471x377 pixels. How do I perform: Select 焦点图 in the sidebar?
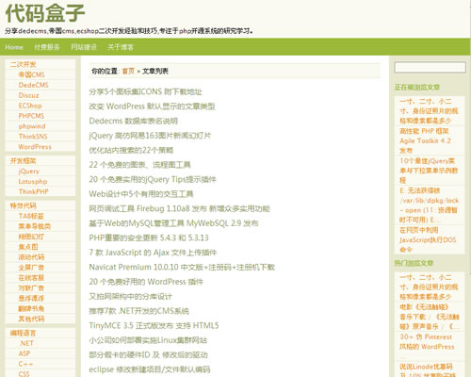click(28, 247)
